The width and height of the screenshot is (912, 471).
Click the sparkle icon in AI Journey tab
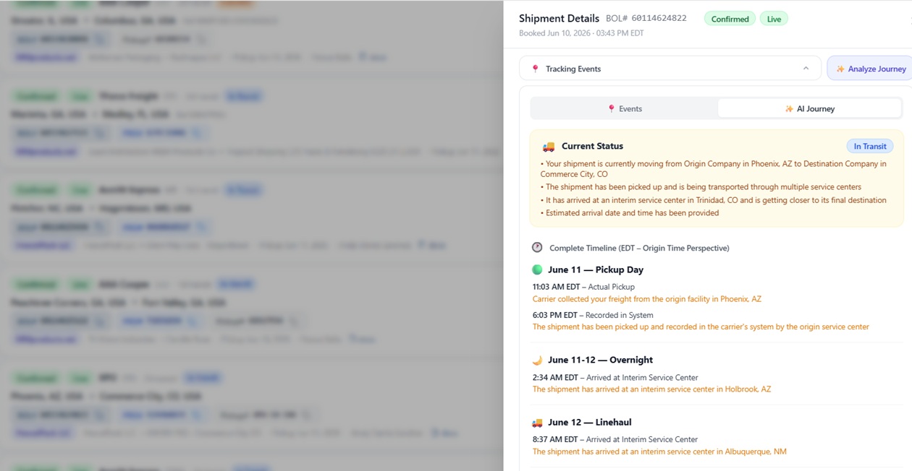tap(789, 108)
